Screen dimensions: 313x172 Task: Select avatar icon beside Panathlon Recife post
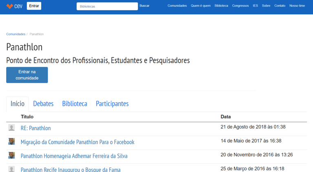11,169
